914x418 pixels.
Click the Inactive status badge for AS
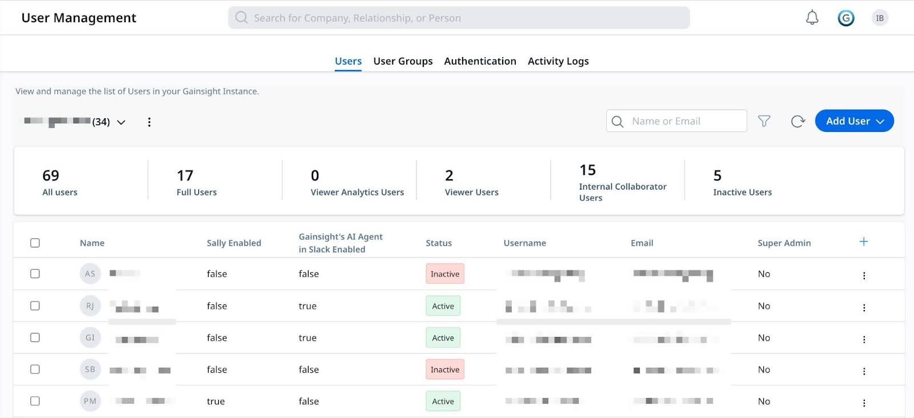pyautogui.click(x=445, y=274)
